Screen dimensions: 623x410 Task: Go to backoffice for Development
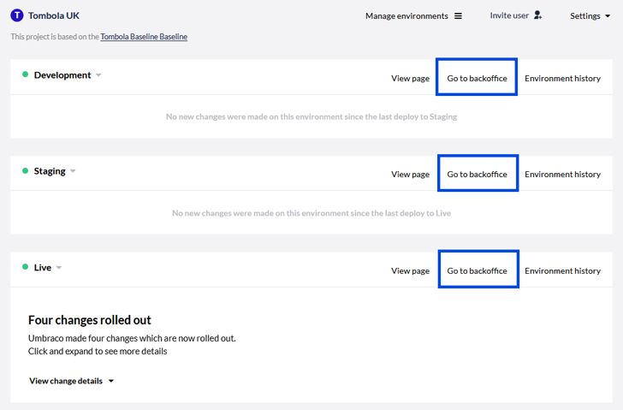click(477, 78)
